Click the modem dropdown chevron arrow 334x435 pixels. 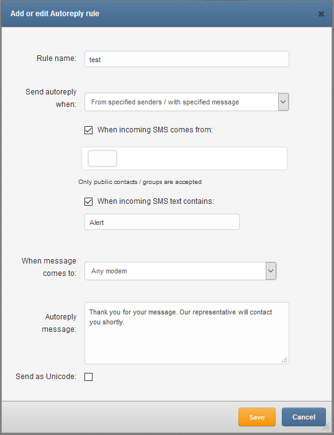[271, 271]
